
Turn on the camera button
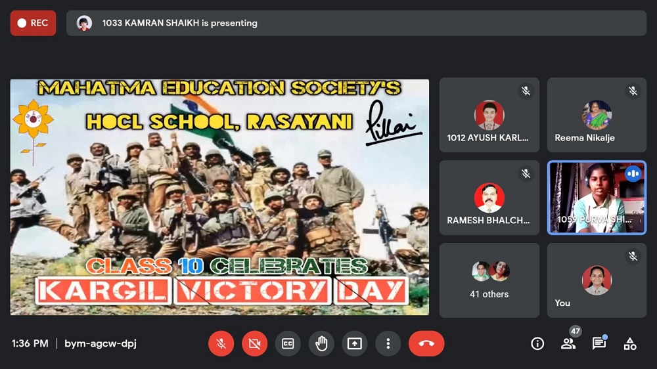(x=254, y=343)
